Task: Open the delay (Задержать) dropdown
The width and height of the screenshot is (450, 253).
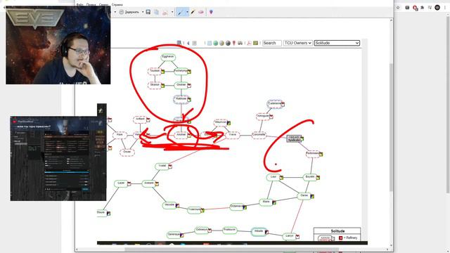Action: pyautogui.click(x=143, y=12)
